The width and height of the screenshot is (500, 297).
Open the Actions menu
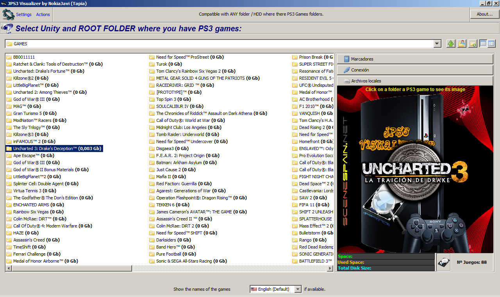coord(43,14)
